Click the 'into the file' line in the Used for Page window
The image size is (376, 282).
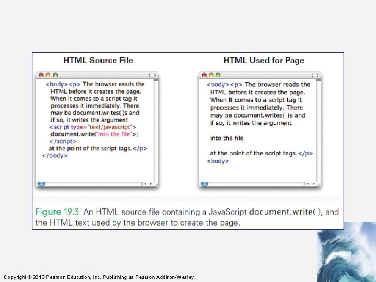(227, 138)
